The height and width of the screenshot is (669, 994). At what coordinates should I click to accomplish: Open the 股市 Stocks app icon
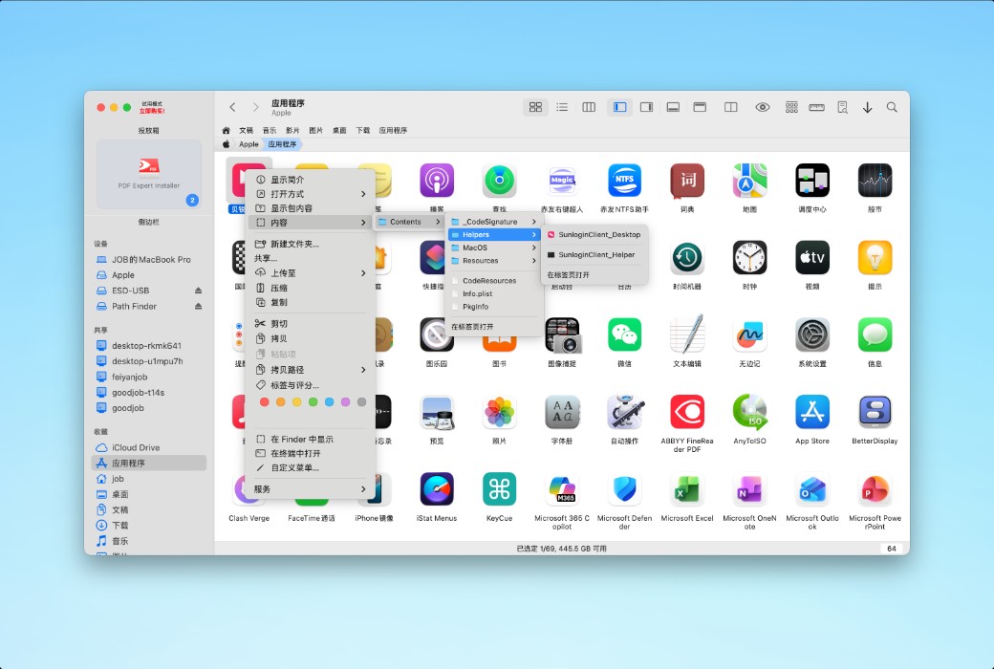click(x=875, y=180)
